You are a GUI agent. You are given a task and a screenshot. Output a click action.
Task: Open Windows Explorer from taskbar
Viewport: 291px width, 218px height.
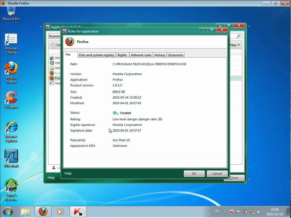[x=26, y=212]
